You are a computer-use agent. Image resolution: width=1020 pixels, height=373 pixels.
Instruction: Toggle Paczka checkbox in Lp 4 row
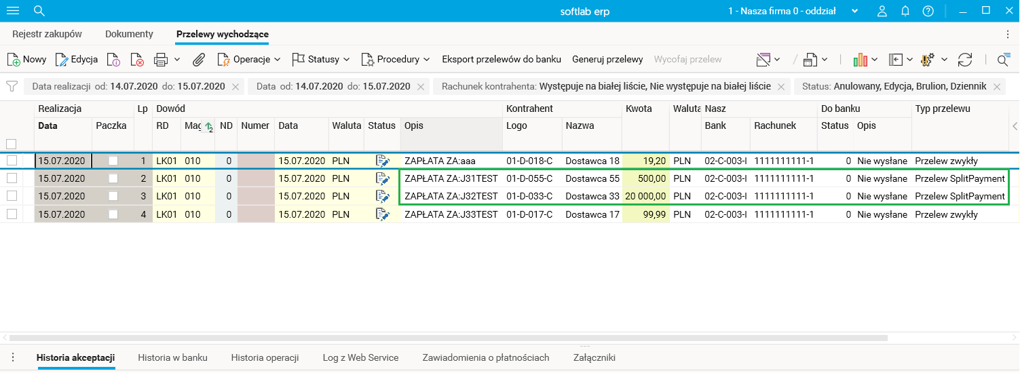tap(113, 214)
